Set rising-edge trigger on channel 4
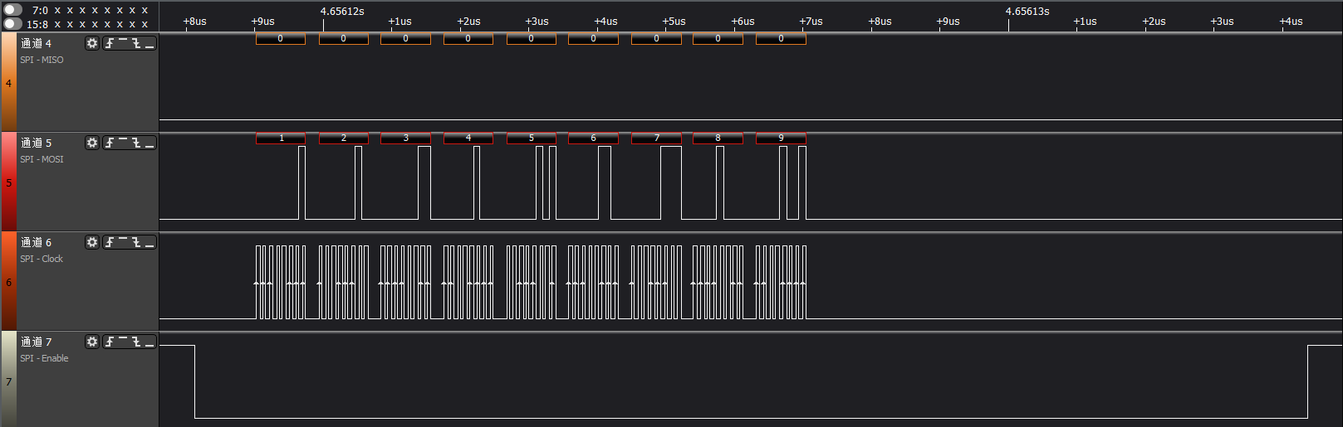The height and width of the screenshot is (427, 1343). (110, 43)
